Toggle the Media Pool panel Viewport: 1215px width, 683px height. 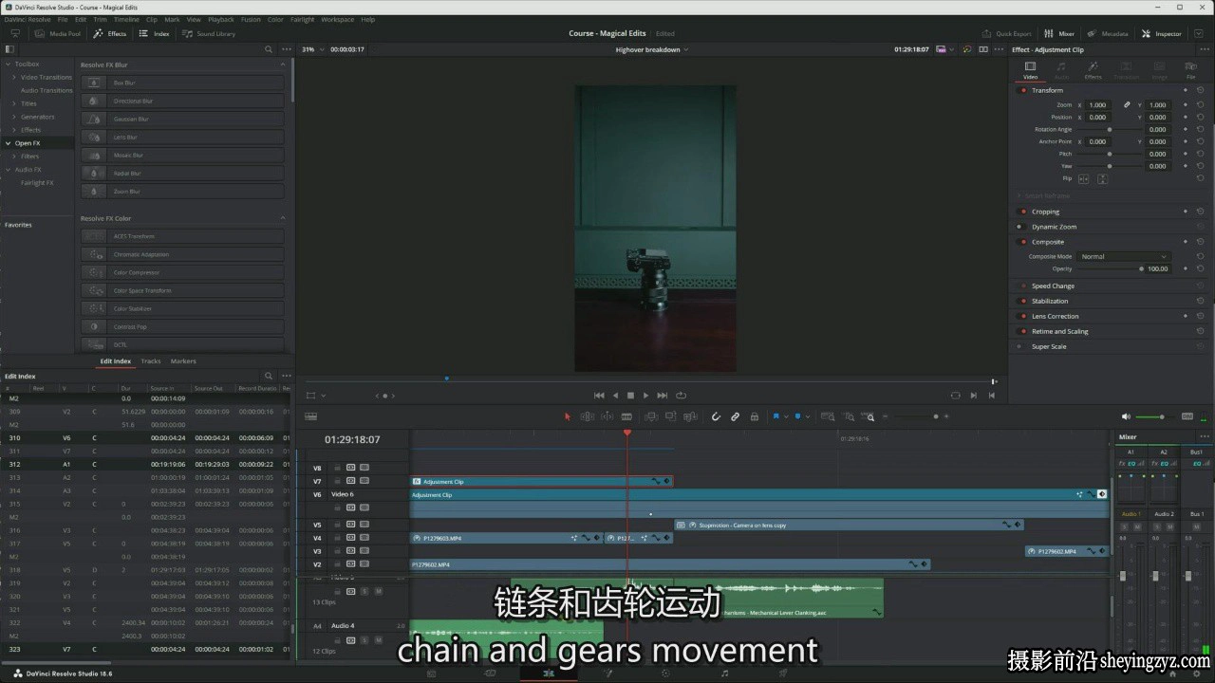point(58,33)
